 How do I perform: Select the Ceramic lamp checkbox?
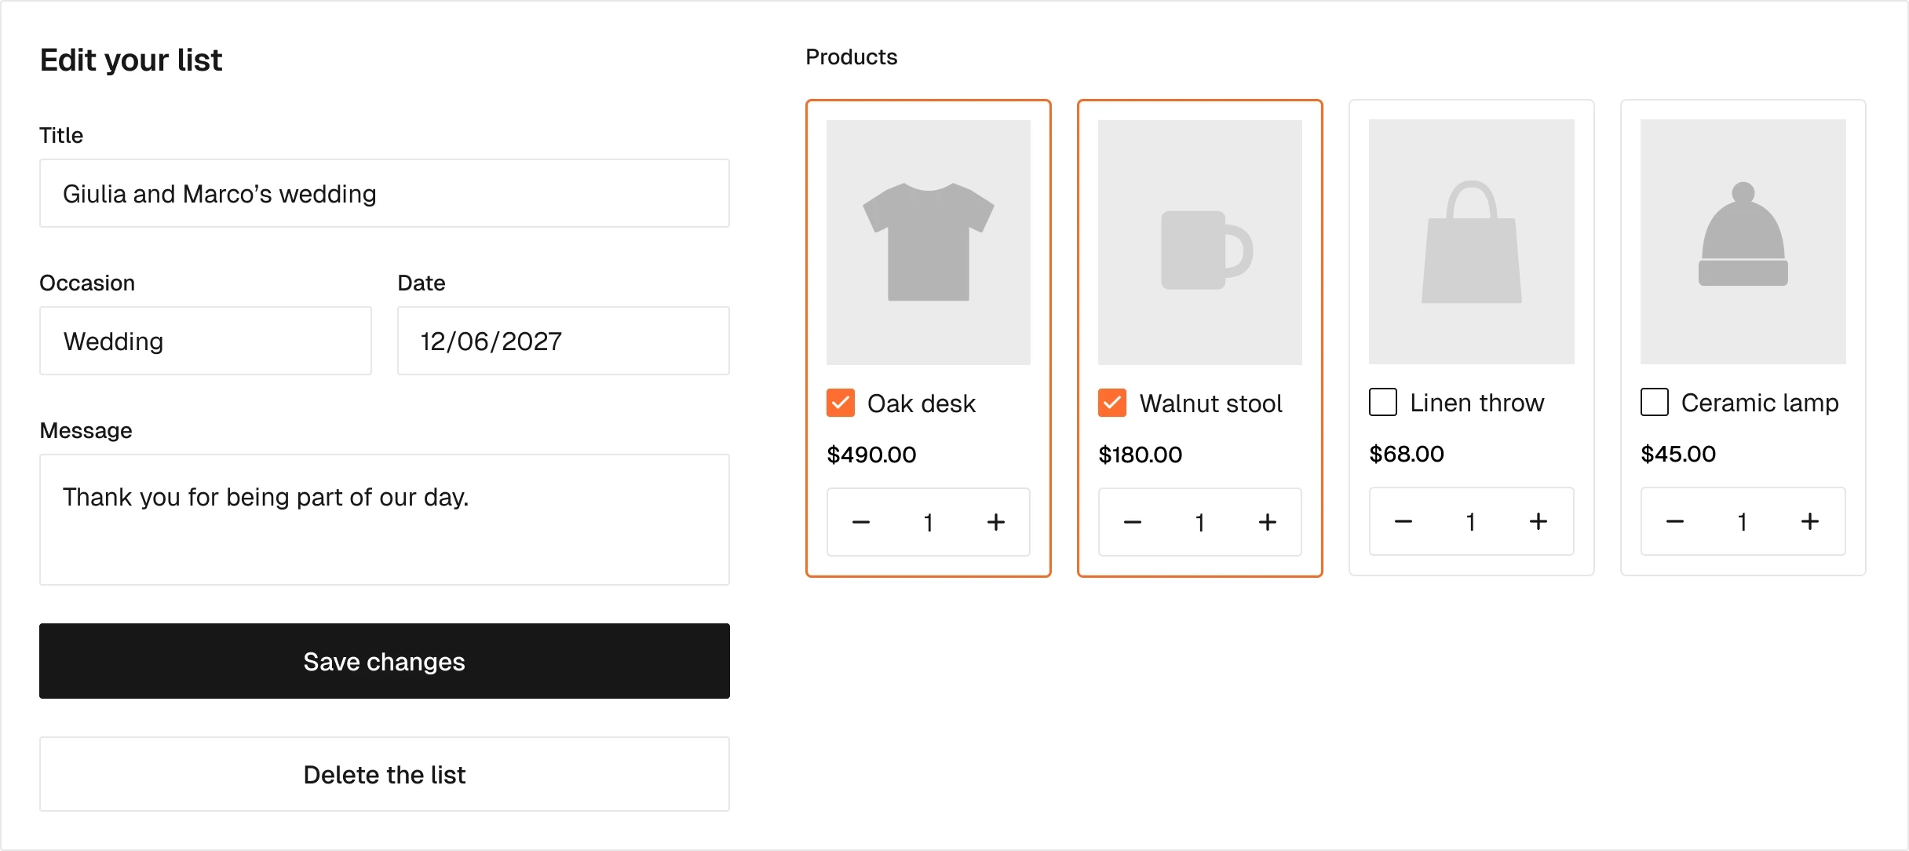coord(1655,402)
